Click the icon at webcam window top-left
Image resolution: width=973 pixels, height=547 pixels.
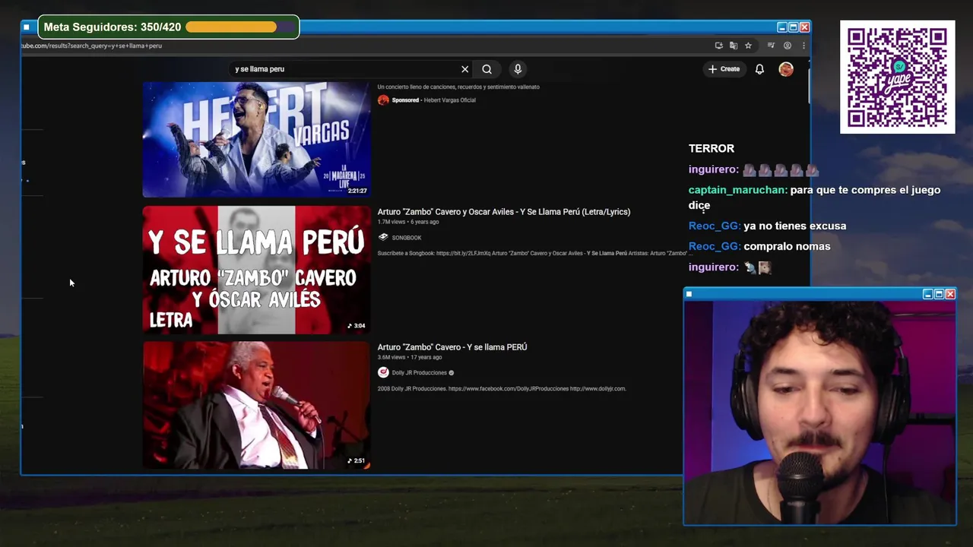point(689,294)
